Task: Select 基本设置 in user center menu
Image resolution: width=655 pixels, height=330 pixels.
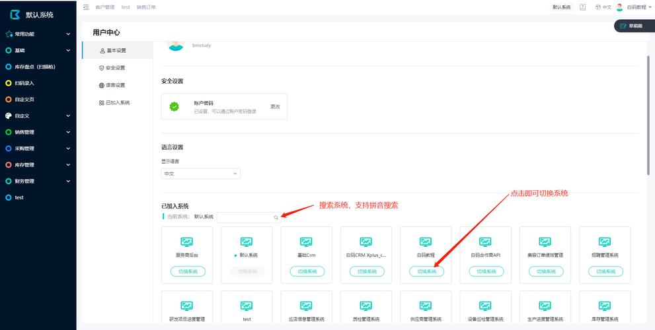Action: 118,50
